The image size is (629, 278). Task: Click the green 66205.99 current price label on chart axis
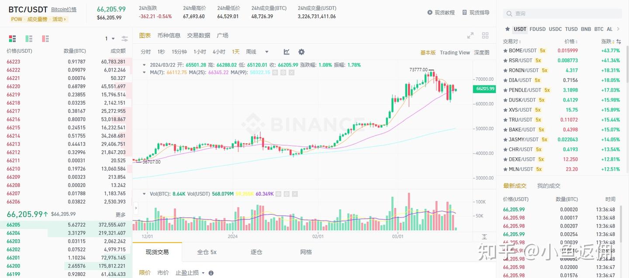pos(485,89)
